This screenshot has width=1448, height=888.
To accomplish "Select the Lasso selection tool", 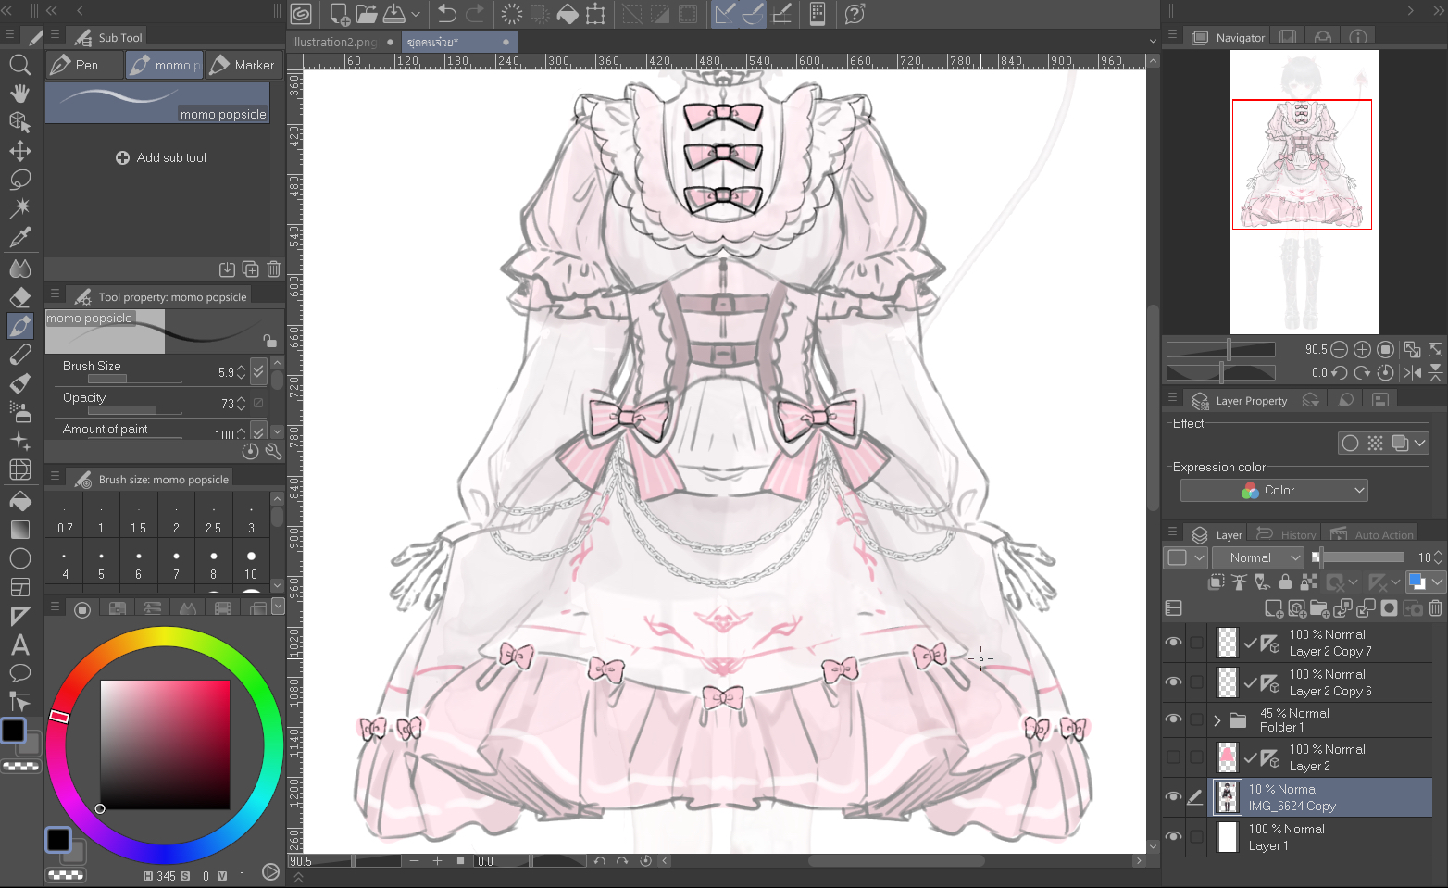I will click(x=19, y=179).
